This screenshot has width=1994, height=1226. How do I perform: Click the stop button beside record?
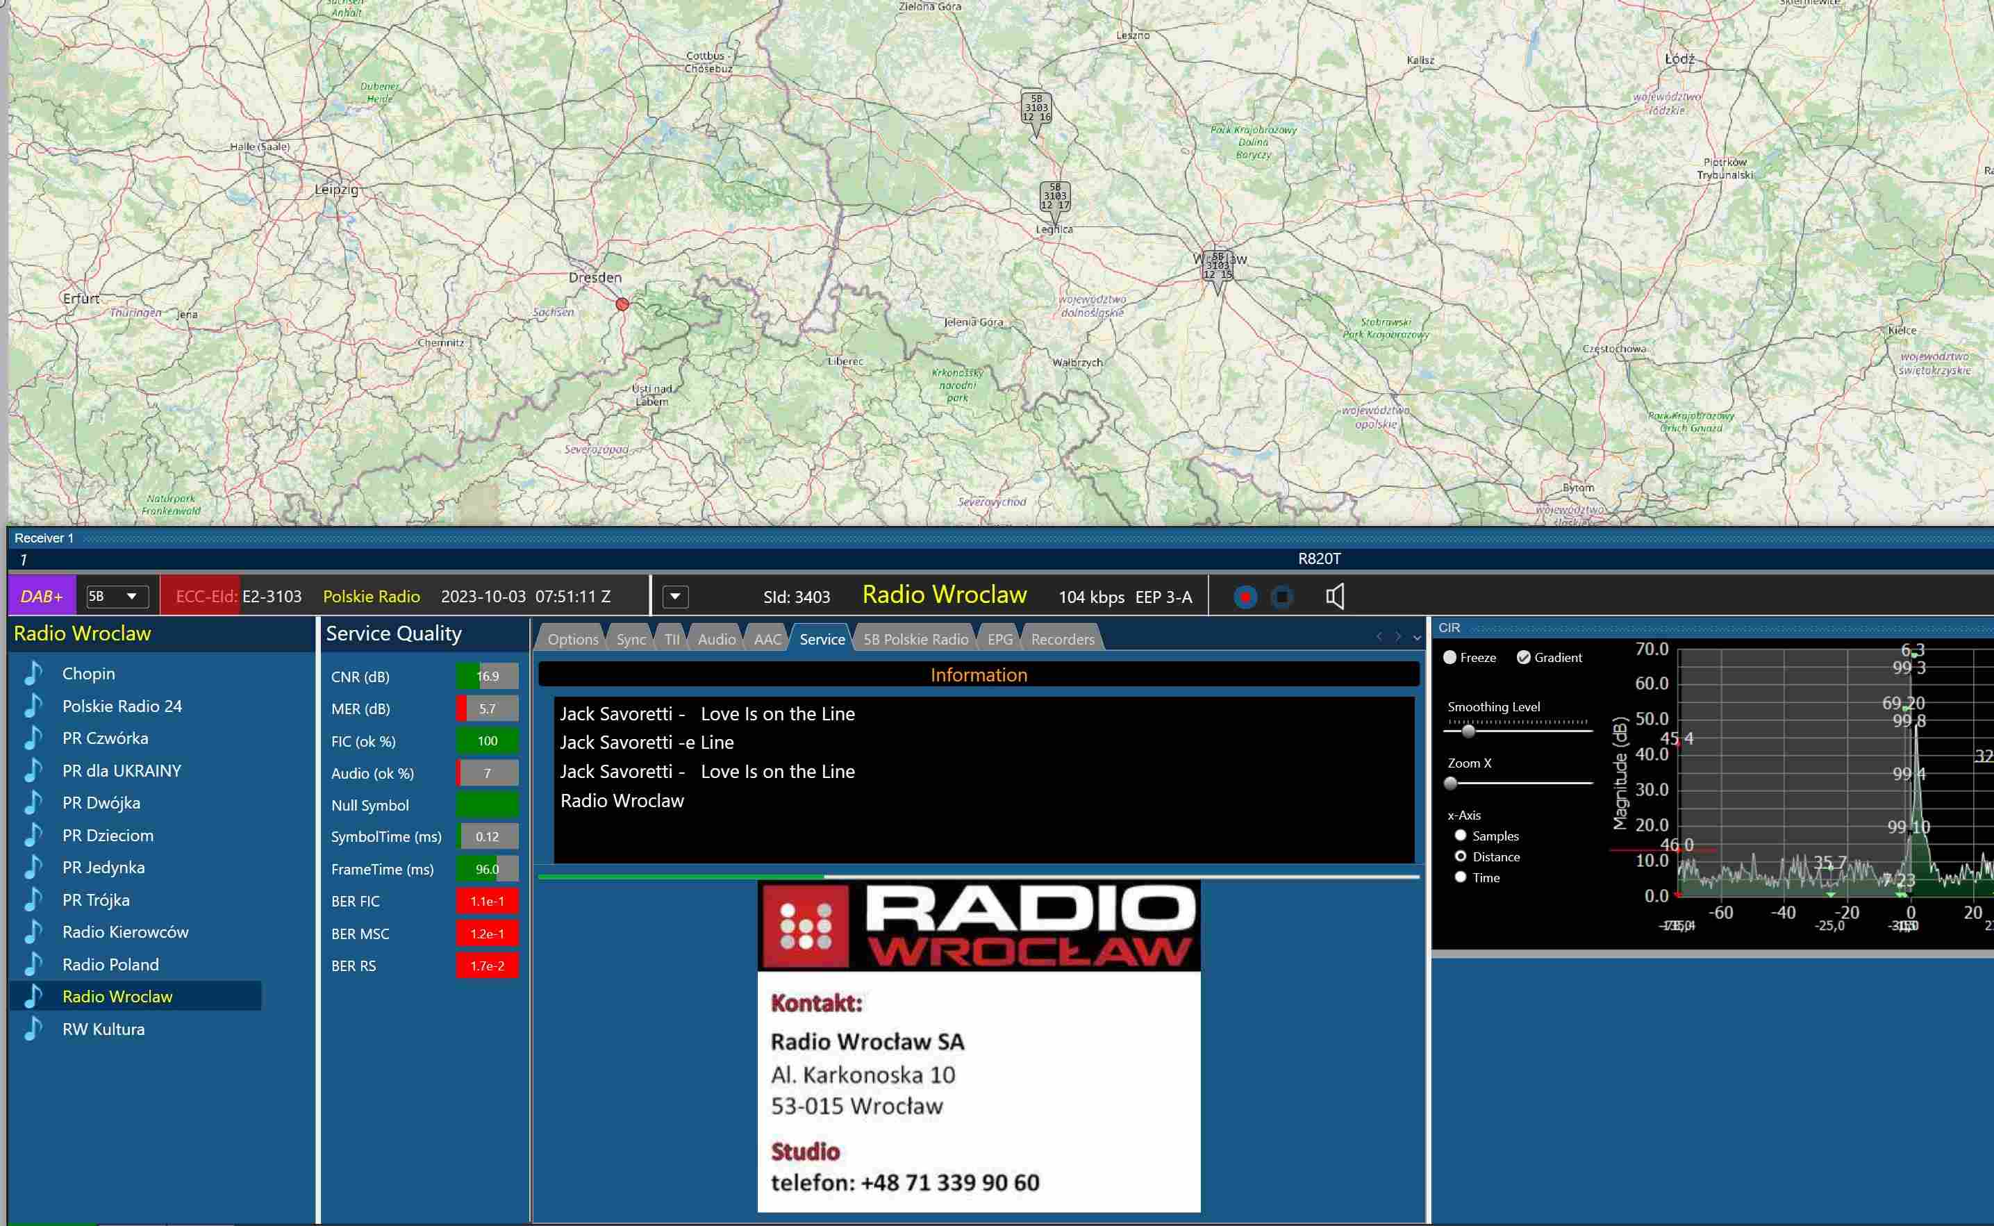(x=1282, y=597)
